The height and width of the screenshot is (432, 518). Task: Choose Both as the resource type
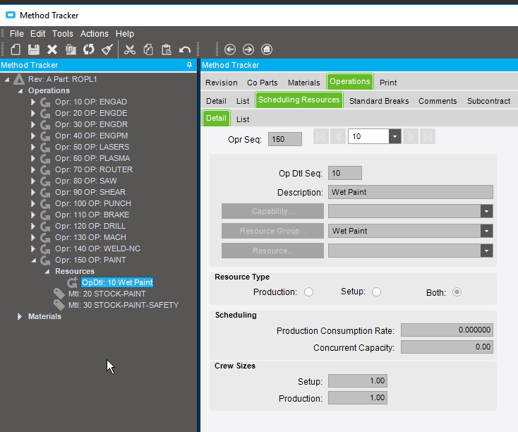pos(457,292)
